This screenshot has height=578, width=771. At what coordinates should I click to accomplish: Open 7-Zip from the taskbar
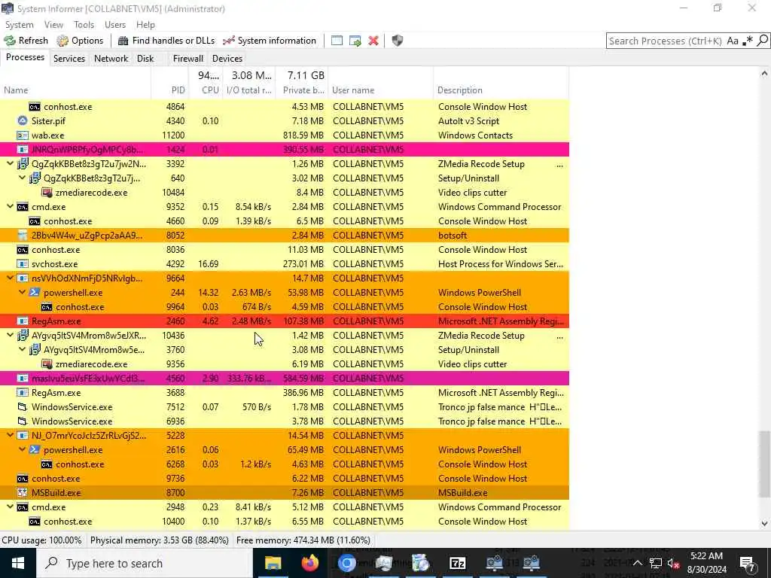pyautogui.click(x=457, y=563)
